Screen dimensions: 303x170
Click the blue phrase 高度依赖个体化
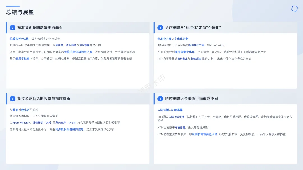point(185,52)
